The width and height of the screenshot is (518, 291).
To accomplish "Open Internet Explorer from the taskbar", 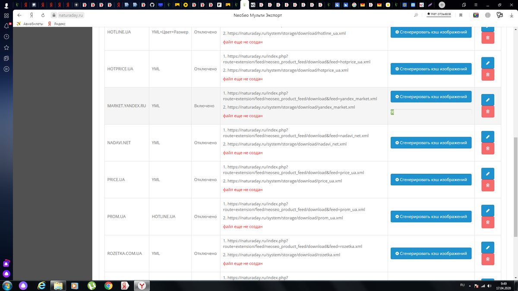I will click(41, 285).
